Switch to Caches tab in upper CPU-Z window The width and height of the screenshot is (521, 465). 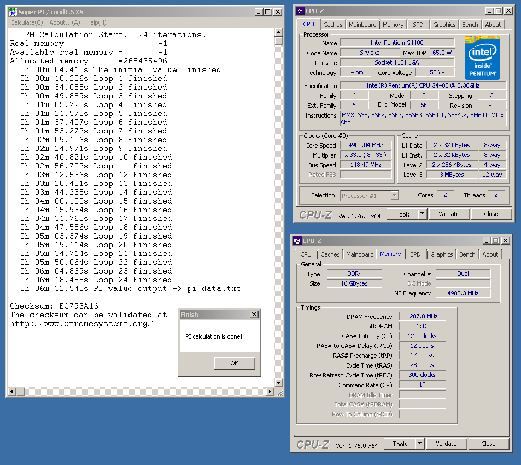pyautogui.click(x=332, y=25)
